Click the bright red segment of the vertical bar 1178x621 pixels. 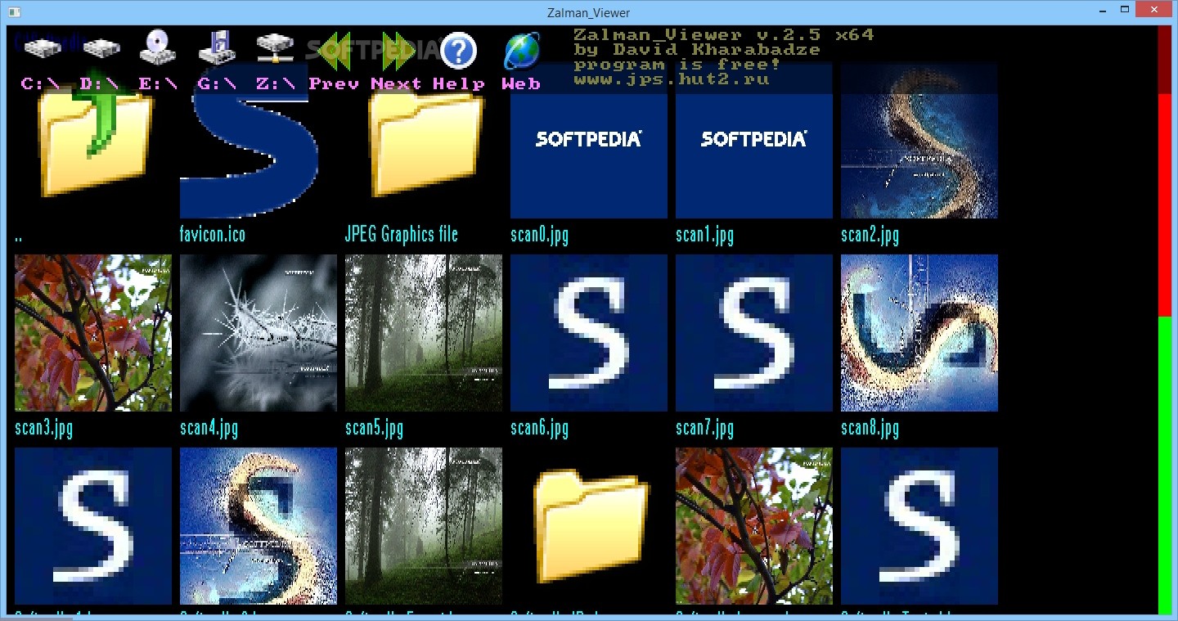coord(1165,205)
